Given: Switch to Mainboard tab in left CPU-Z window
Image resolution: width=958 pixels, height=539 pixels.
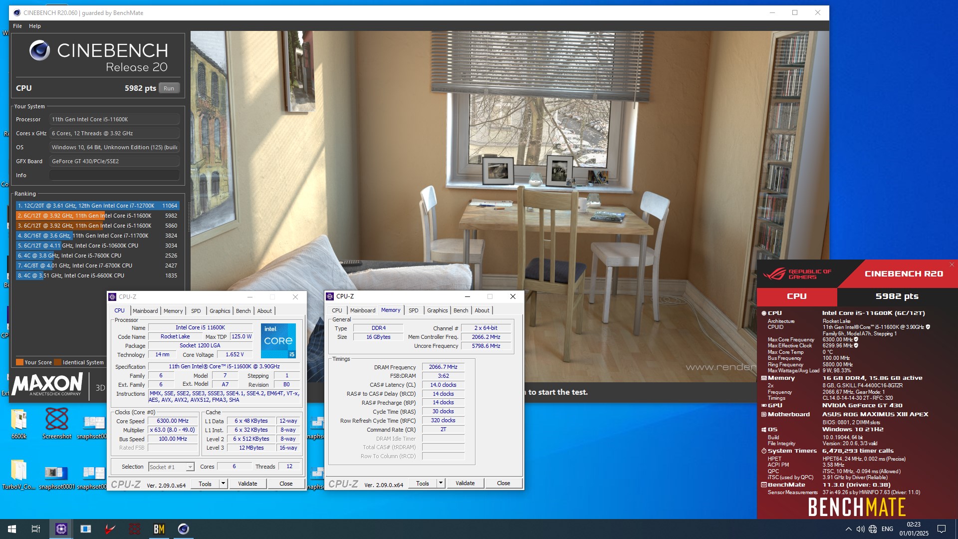Looking at the screenshot, I should (145, 311).
